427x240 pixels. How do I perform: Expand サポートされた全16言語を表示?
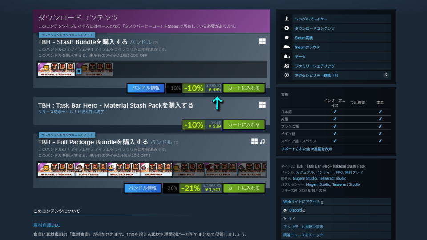coord(306,149)
